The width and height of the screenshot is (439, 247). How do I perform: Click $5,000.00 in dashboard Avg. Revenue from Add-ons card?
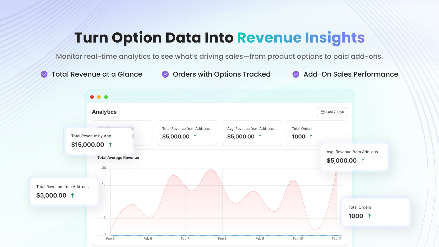coord(241,136)
